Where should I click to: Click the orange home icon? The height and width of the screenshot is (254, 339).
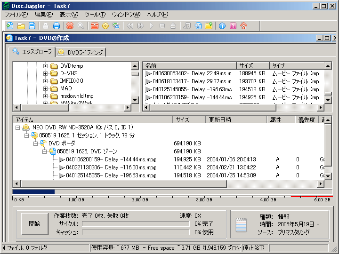pyautogui.click(x=244, y=26)
